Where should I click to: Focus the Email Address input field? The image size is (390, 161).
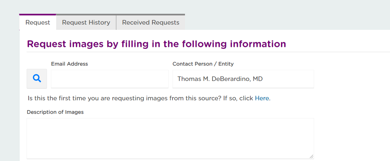tap(110, 79)
